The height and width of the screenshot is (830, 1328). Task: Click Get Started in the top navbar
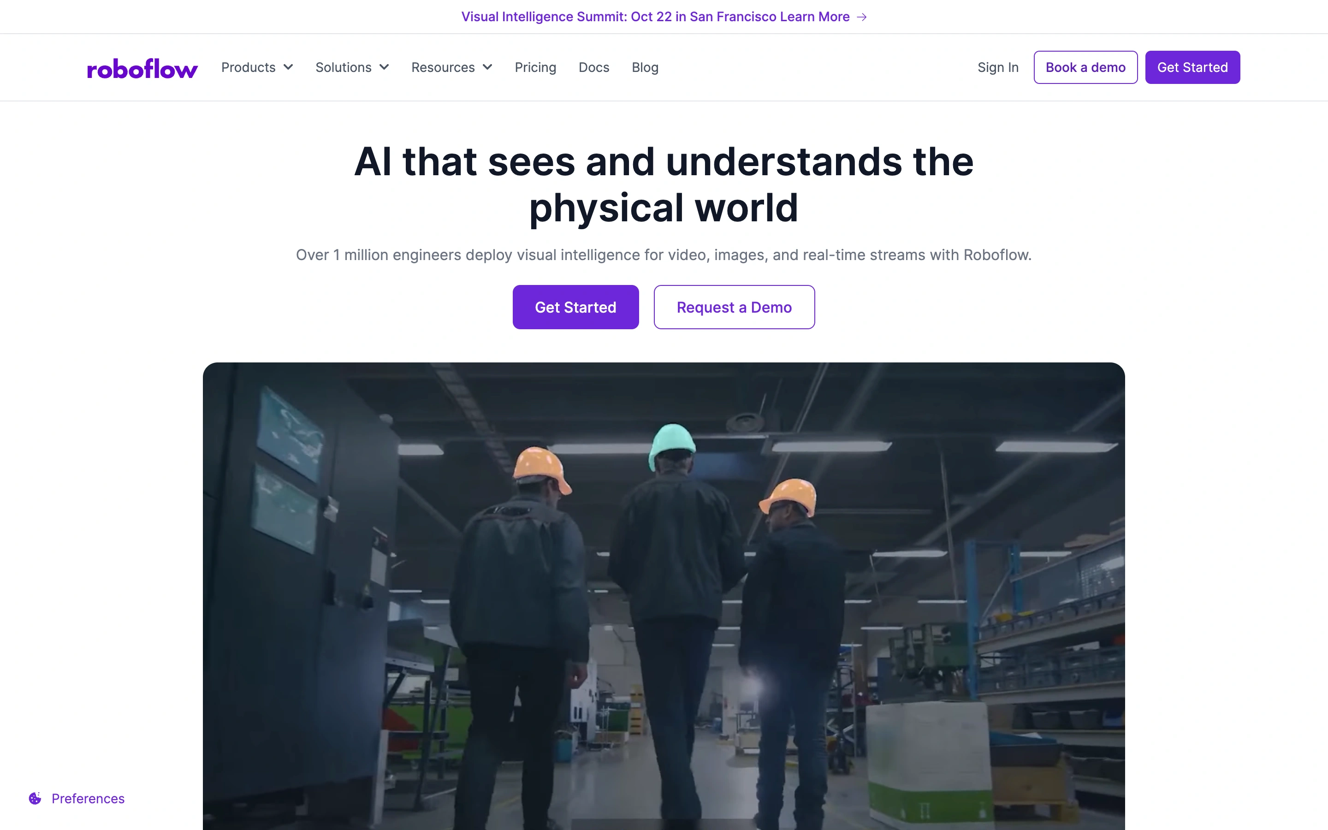tap(1192, 67)
